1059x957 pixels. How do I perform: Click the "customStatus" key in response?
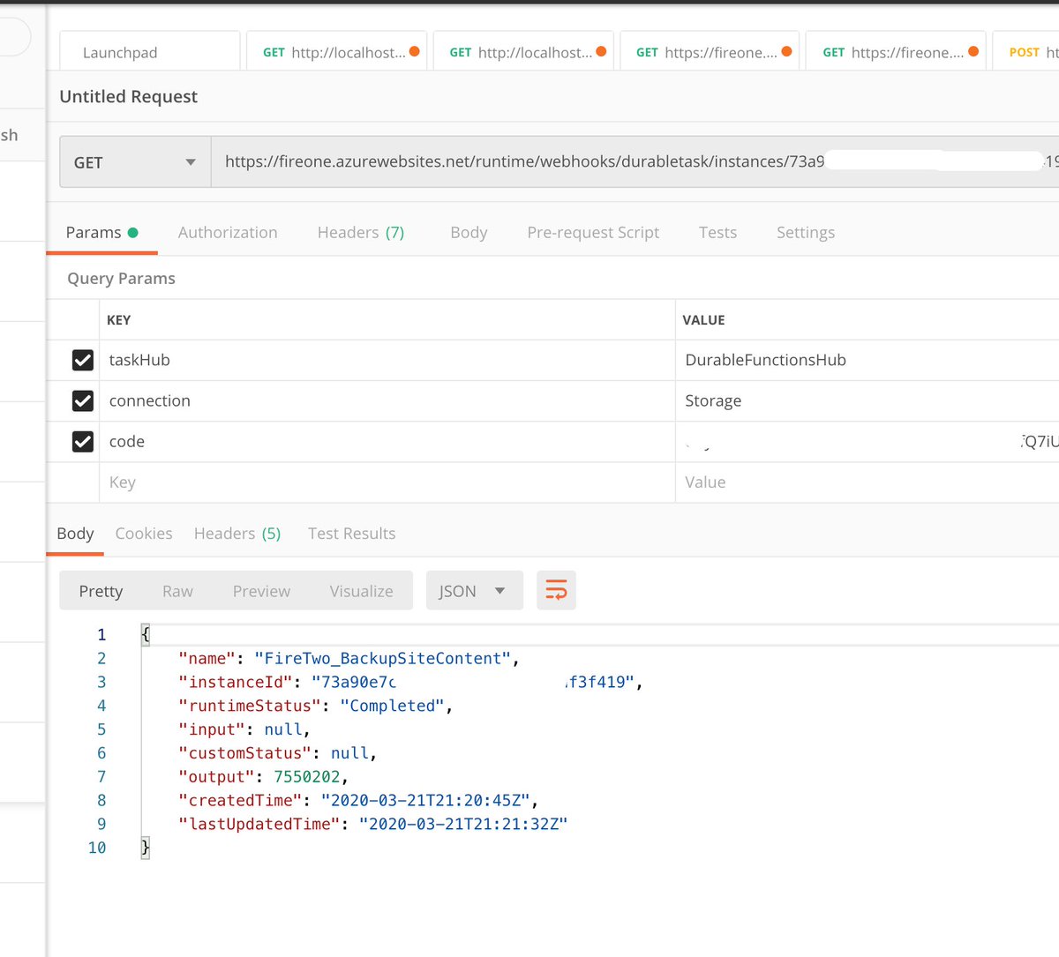click(245, 753)
